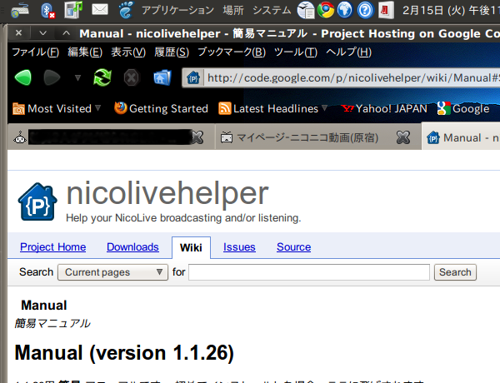Image resolution: width=500 pixels, height=383 pixels.
Task: Click the mail envelope panel icon
Action: [100, 9]
